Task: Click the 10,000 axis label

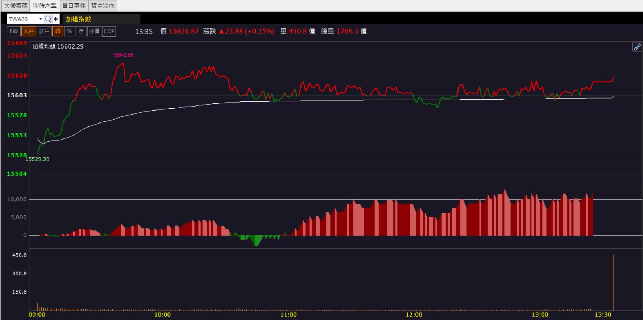Action: 17,199
